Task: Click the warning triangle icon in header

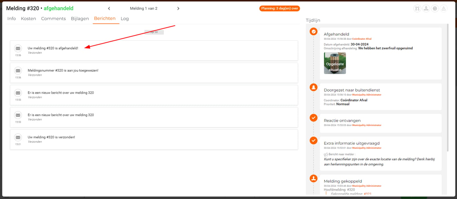Action: pyautogui.click(x=444, y=9)
